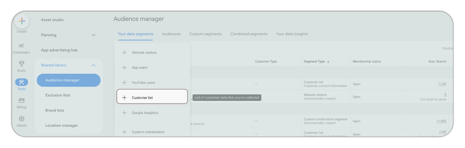Choose Website visitors from the menu
This screenshot has height=148, width=465.
(152, 52)
